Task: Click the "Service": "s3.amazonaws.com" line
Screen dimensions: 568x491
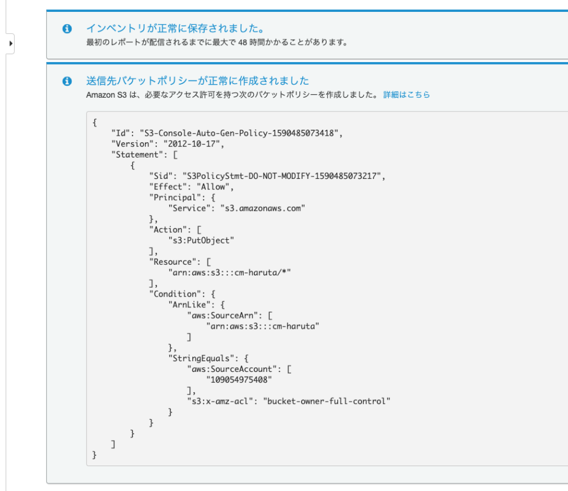Action: (237, 208)
